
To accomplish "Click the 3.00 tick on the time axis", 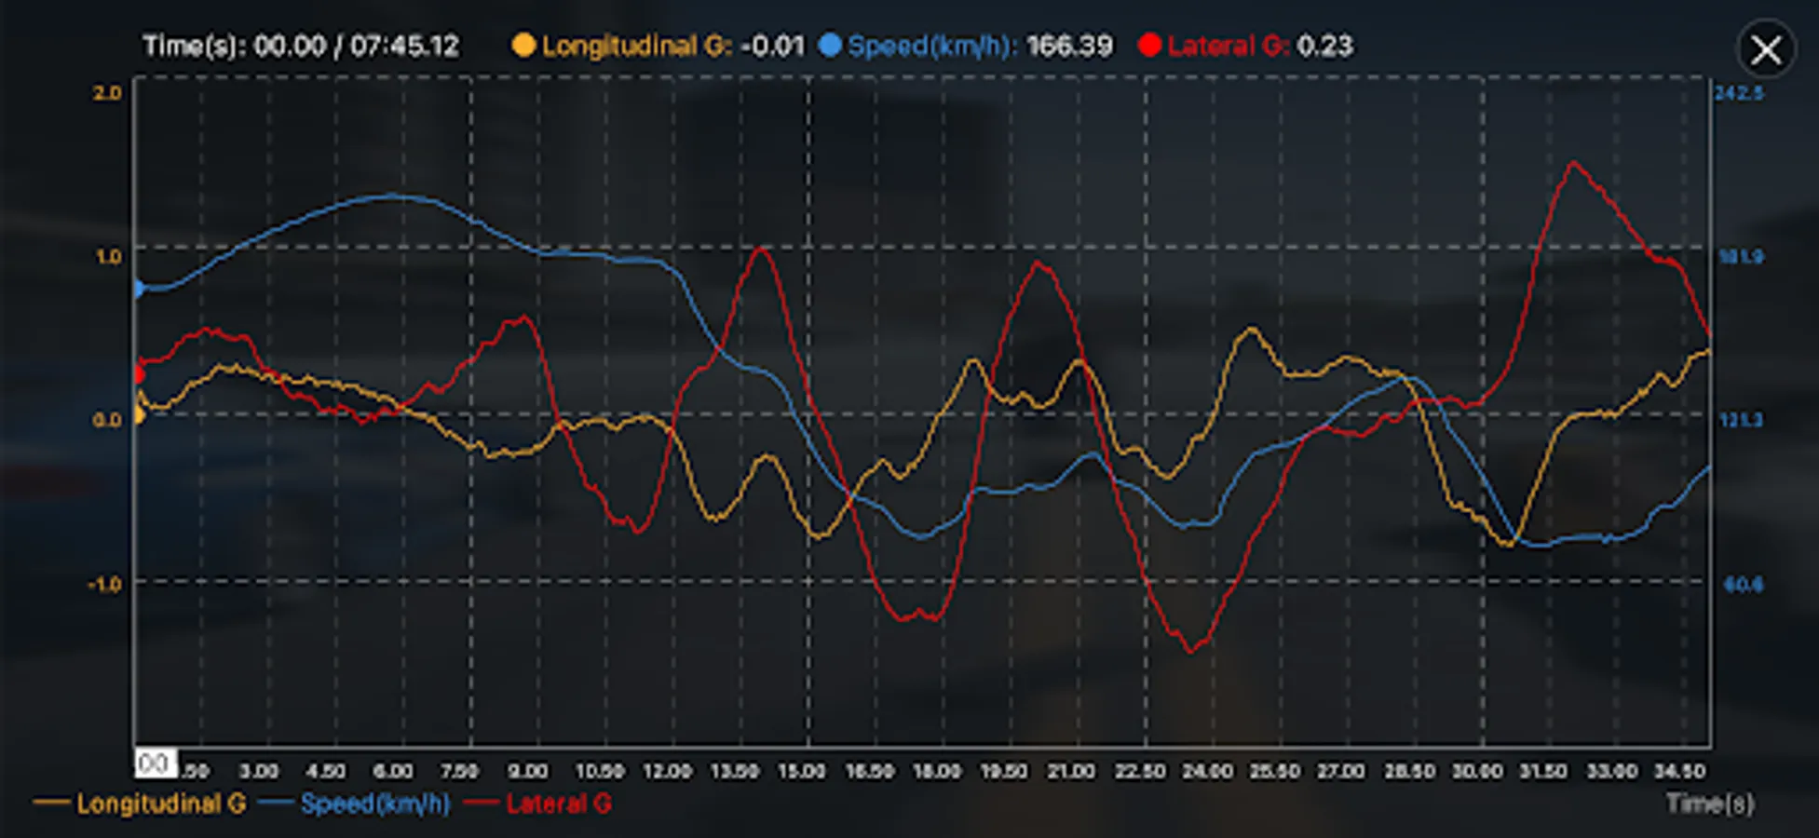I will [259, 771].
